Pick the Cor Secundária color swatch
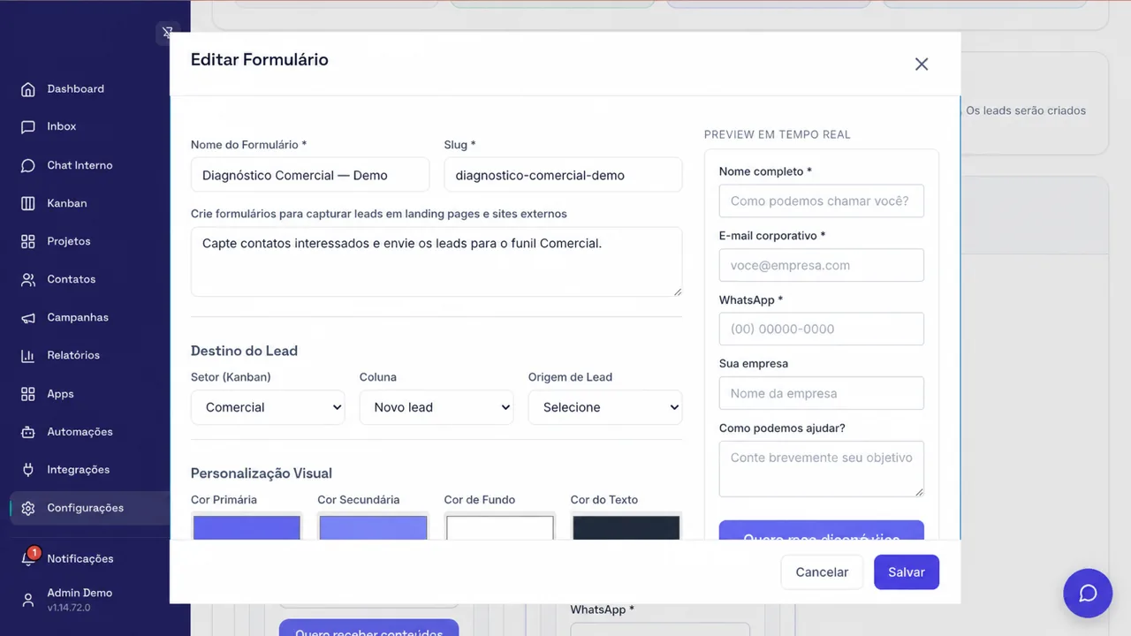1131x636 pixels. pos(373,527)
